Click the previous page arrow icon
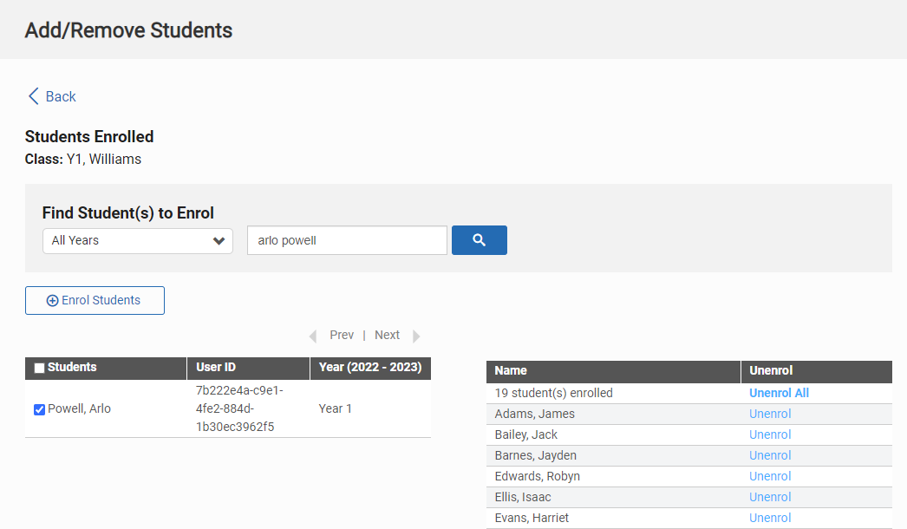The width and height of the screenshot is (907, 529). pyautogui.click(x=313, y=336)
